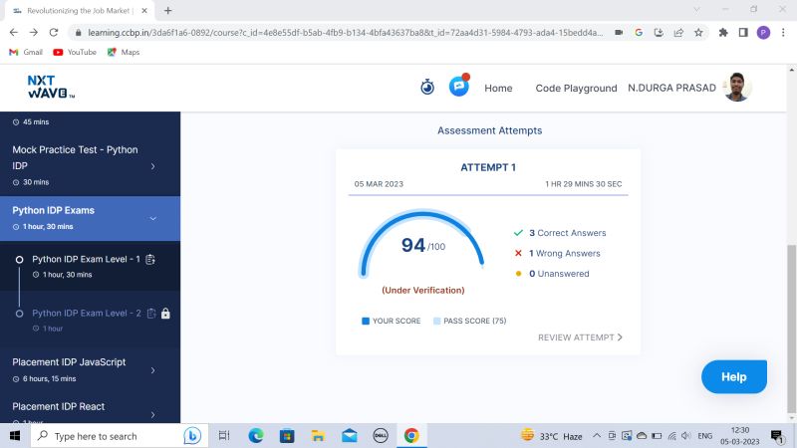Click the user profile photo avatar

tap(736, 88)
